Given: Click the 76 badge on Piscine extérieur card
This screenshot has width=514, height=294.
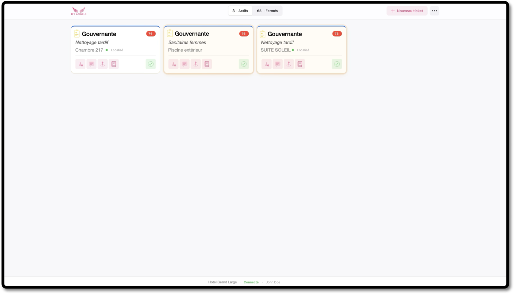Looking at the screenshot, I should click(244, 34).
